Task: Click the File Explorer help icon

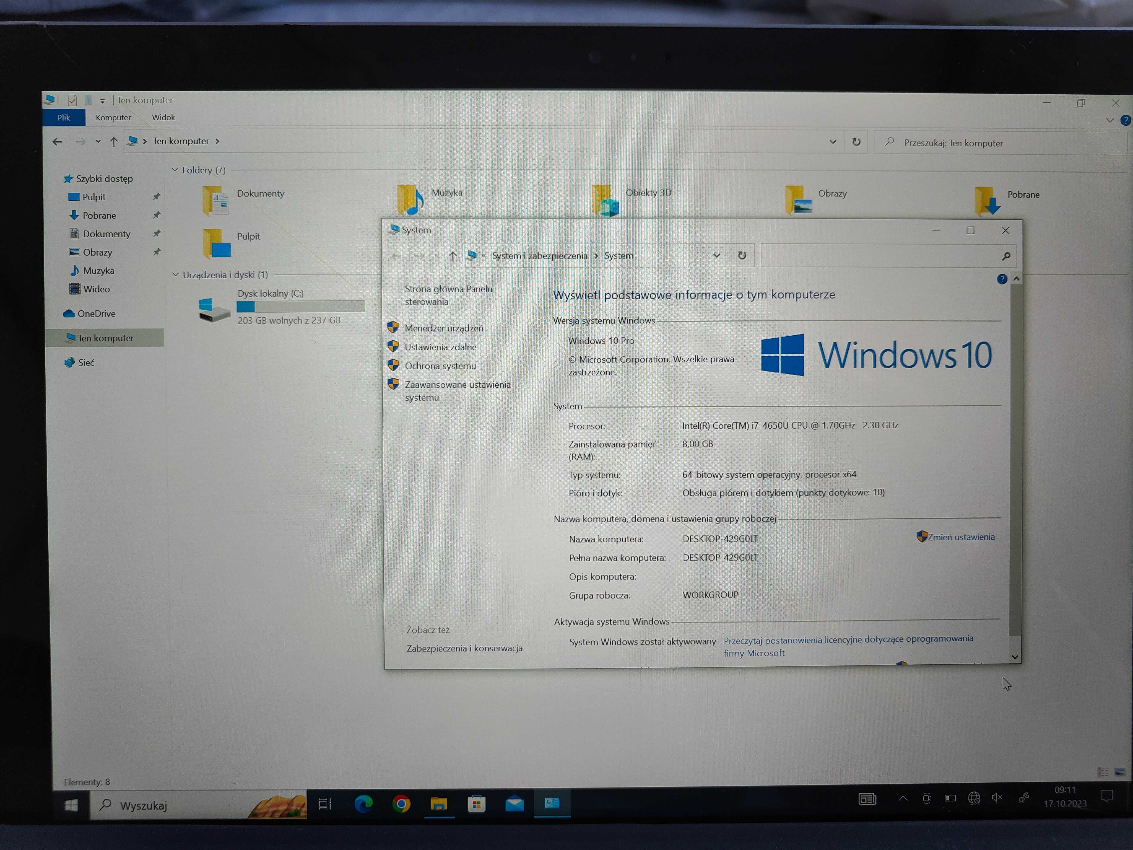Action: click(1125, 120)
